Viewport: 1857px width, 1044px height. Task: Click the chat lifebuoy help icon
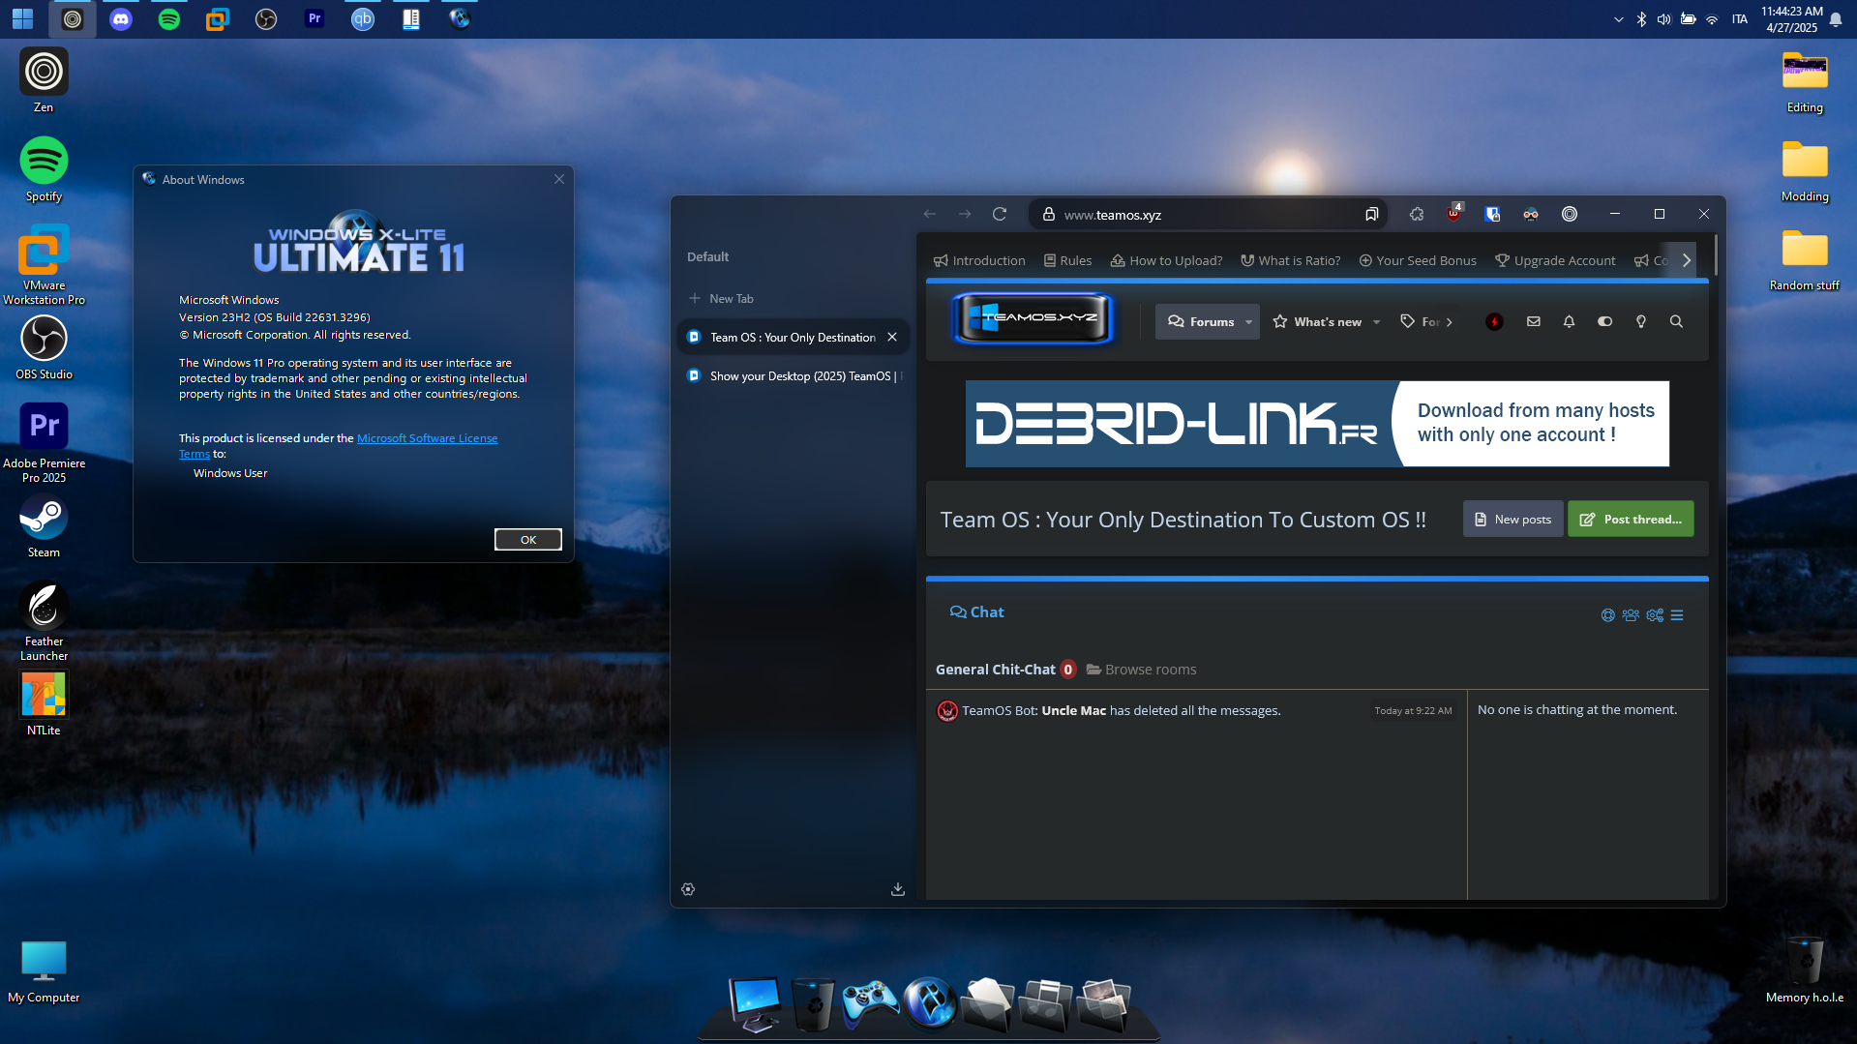coord(1608,615)
